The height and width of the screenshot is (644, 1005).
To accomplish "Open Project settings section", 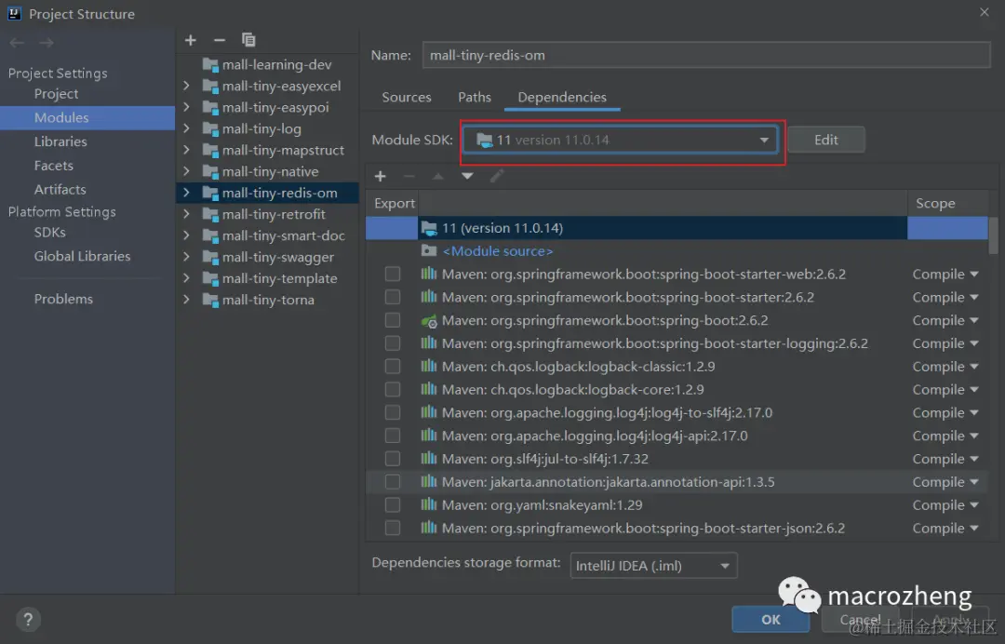I will point(56,94).
